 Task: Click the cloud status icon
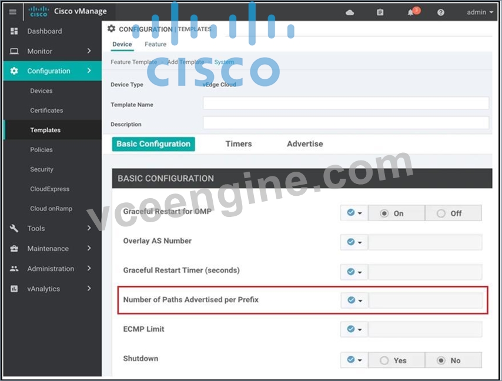[x=350, y=12]
